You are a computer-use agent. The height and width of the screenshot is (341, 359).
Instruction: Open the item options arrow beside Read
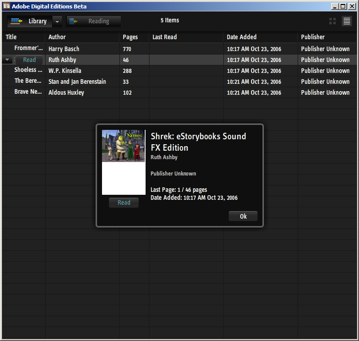[x=7, y=60]
